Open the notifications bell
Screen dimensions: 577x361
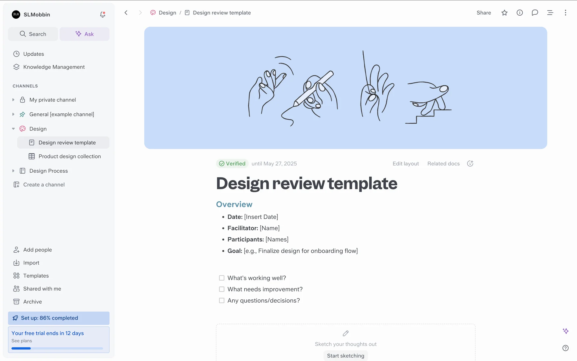[102, 14]
